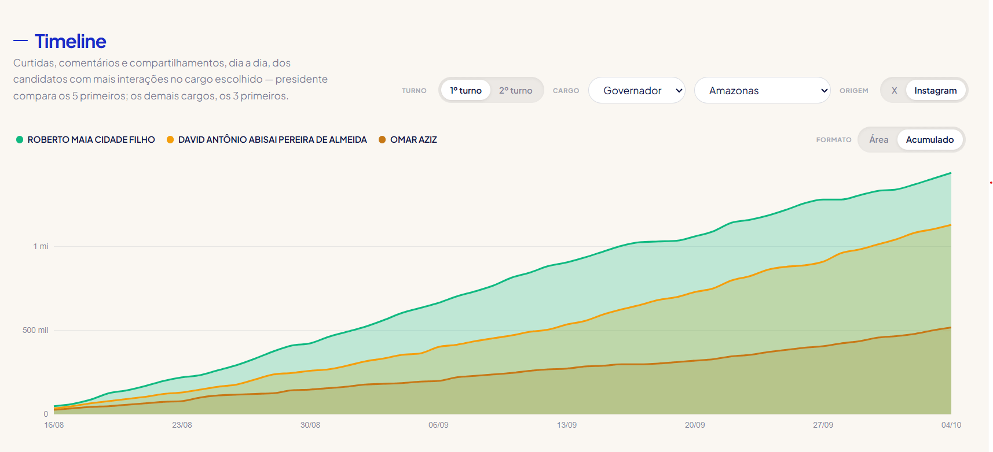Open the Governador cargo dropdown
993x452 pixels.
pos(637,90)
